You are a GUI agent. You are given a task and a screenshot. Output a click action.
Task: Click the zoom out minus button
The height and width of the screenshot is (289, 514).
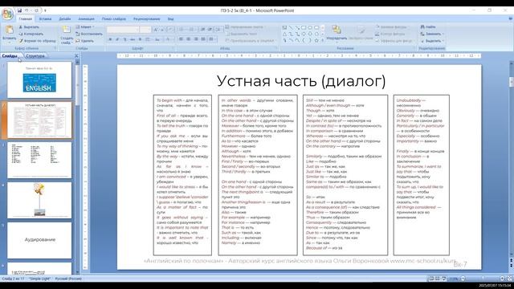463,279
